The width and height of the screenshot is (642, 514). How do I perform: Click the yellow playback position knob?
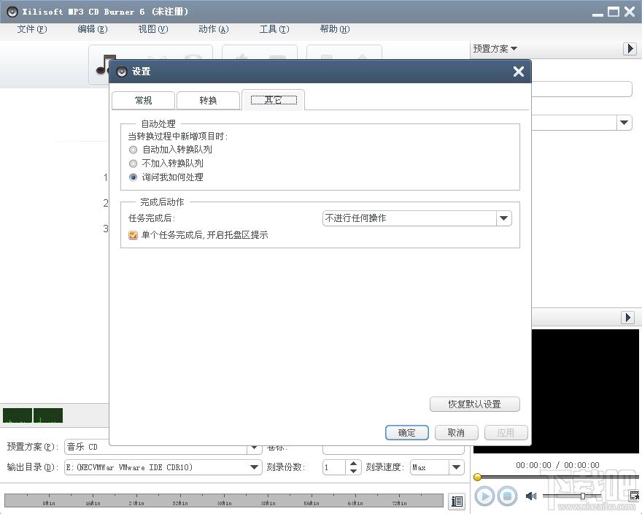coord(477,477)
